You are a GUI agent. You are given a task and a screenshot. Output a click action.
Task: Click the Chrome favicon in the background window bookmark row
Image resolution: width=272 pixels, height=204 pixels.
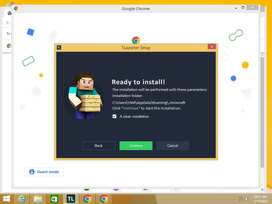[9, 46]
